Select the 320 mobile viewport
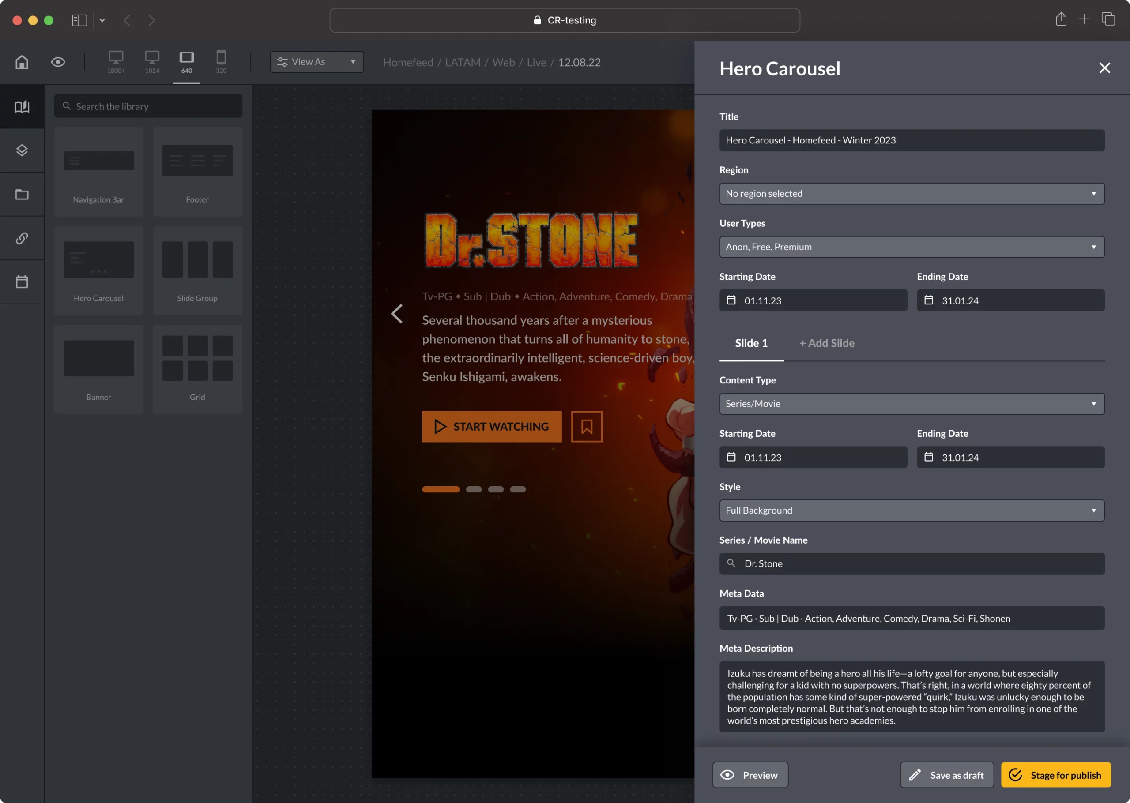Image resolution: width=1130 pixels, height=803 pixels. point(221,62)
